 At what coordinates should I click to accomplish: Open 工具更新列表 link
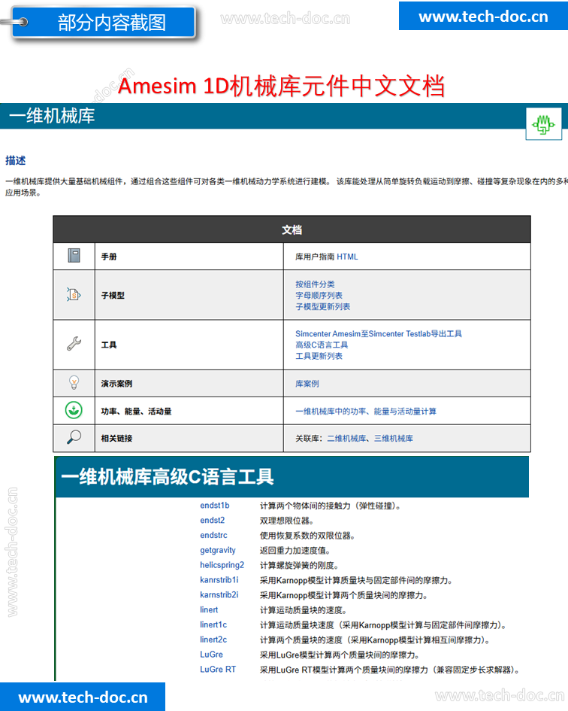319,356
